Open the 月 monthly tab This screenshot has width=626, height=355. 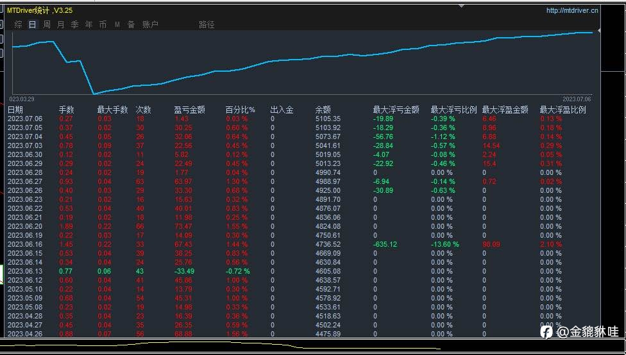click(61, 25)
